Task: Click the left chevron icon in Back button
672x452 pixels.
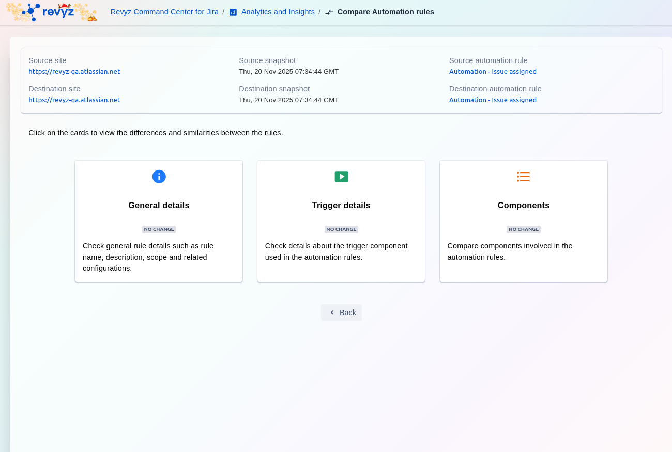Action: [332, 313]
